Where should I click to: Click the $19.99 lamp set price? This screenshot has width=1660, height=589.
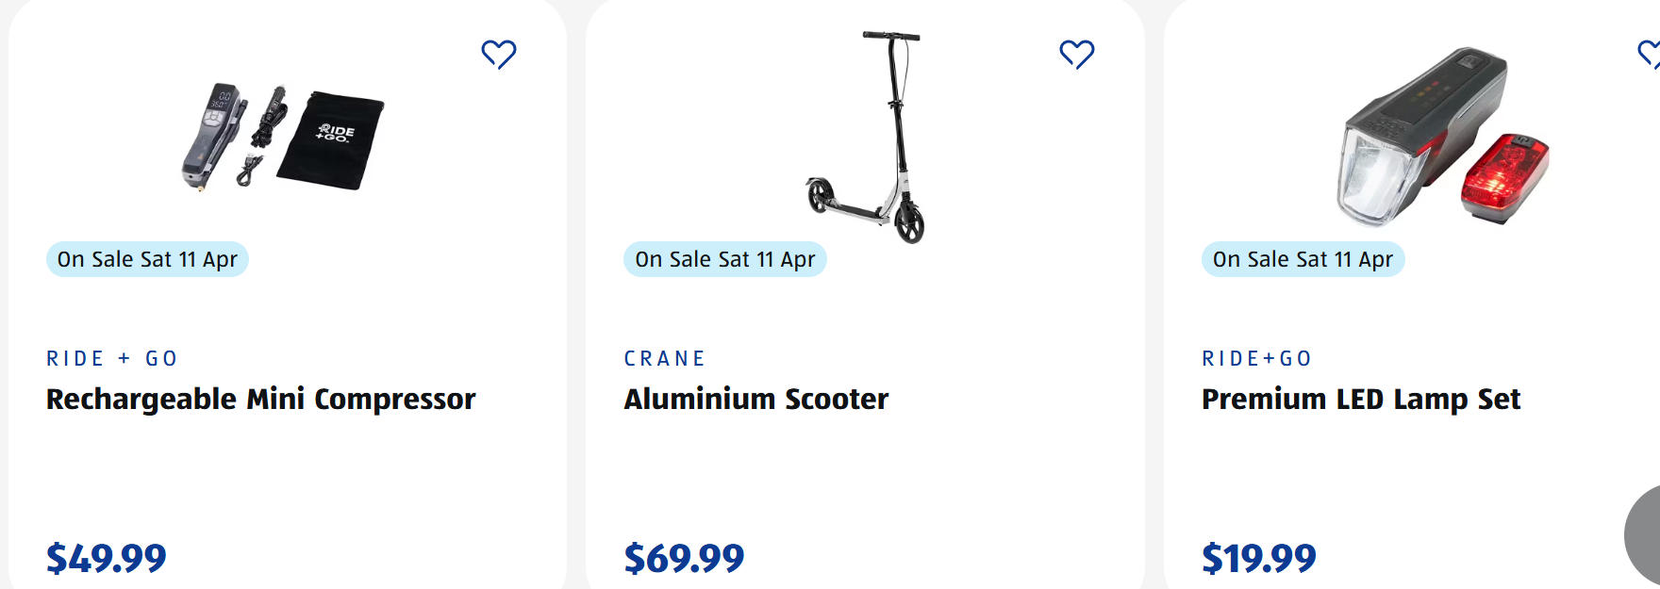click(1259, 558)
